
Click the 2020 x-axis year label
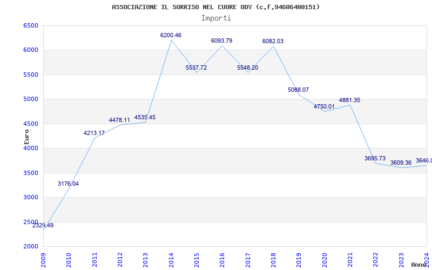pos(325,260)
